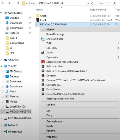This screenshot has width=120, height=140.
Task: Expand the OneDrive tree node
Action: pyautogui.click(x=1, y=60)
